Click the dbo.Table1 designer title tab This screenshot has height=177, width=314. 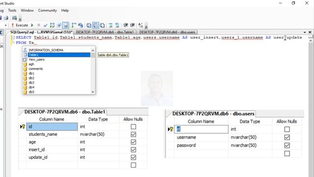[x=65, y=112]
